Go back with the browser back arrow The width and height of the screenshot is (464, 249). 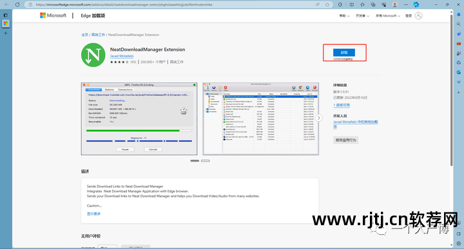point(7,5)
